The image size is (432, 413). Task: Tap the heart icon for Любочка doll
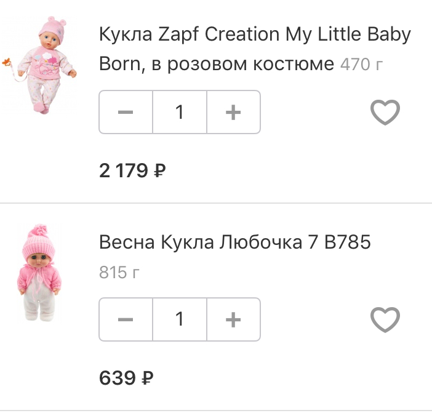point(385,319)
